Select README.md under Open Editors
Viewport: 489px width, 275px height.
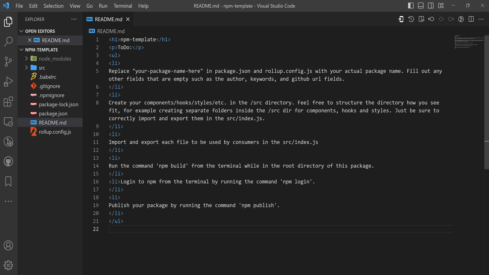(56, 40)
